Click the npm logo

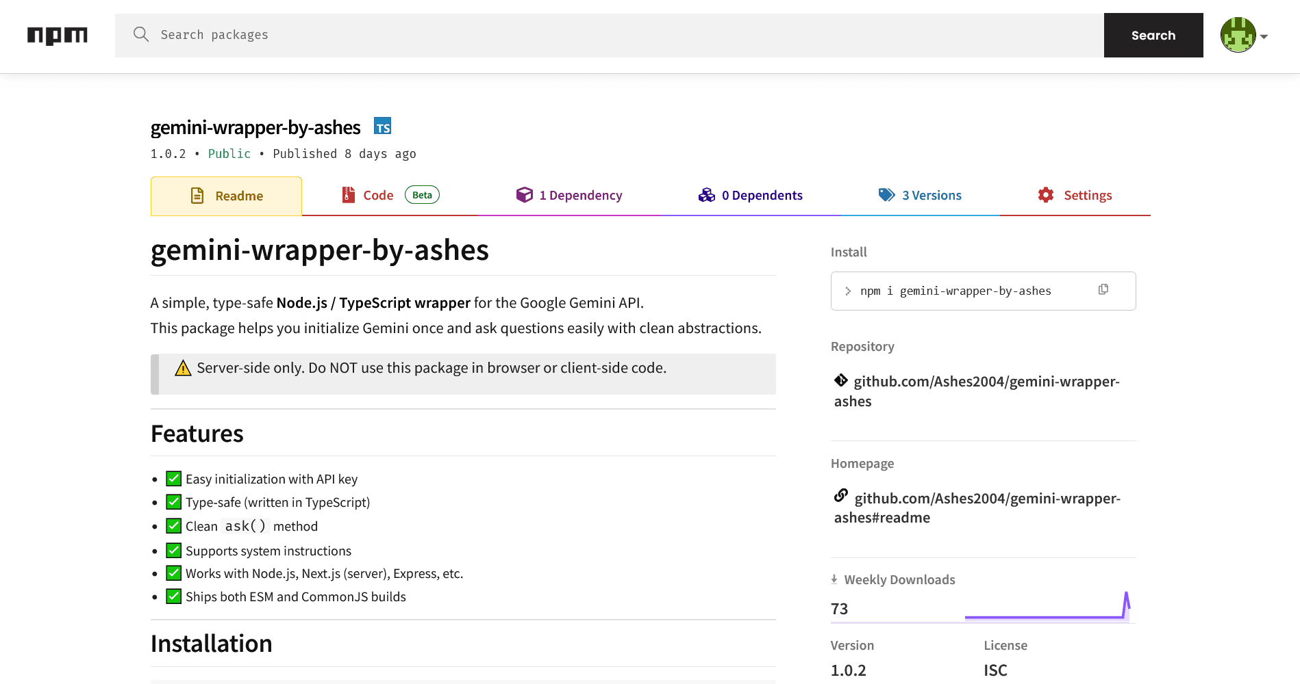58,36
